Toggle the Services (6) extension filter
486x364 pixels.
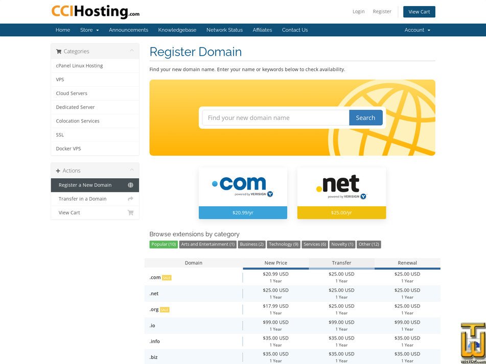pos(315,244)
